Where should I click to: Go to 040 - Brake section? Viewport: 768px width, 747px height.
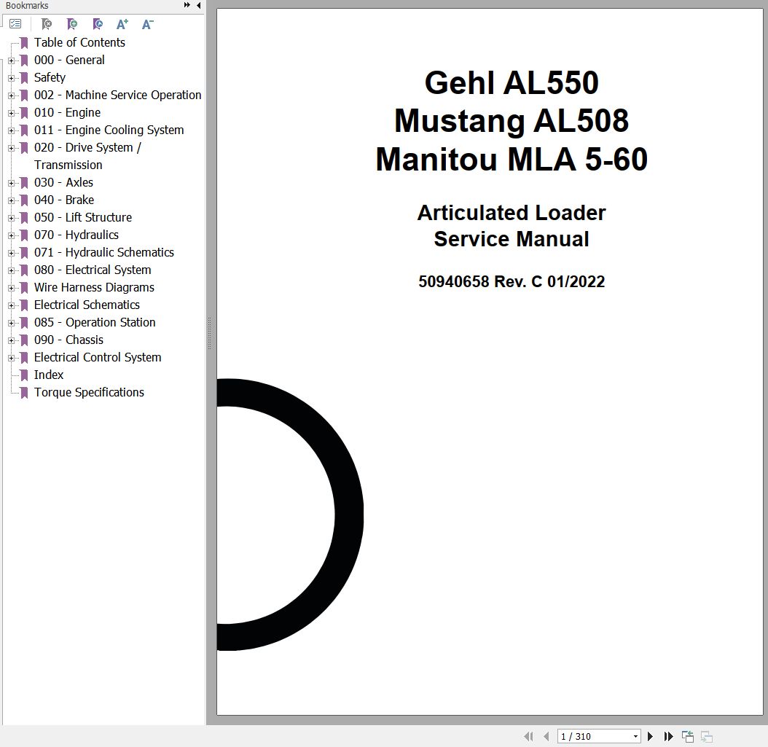click(63, 200)
